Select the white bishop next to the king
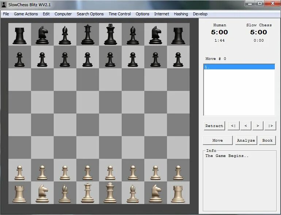This screenshot has width=281, height=215. click(x=133, y=194)
